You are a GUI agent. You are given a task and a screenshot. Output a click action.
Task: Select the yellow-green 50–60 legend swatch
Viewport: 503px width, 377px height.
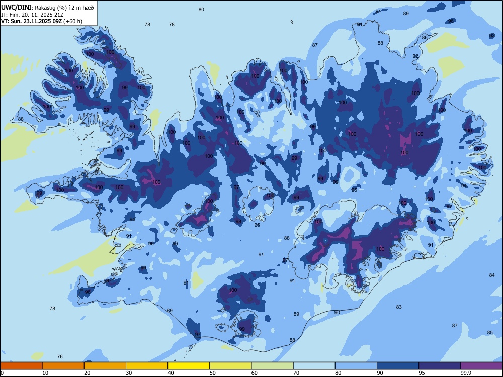[231, 366]
